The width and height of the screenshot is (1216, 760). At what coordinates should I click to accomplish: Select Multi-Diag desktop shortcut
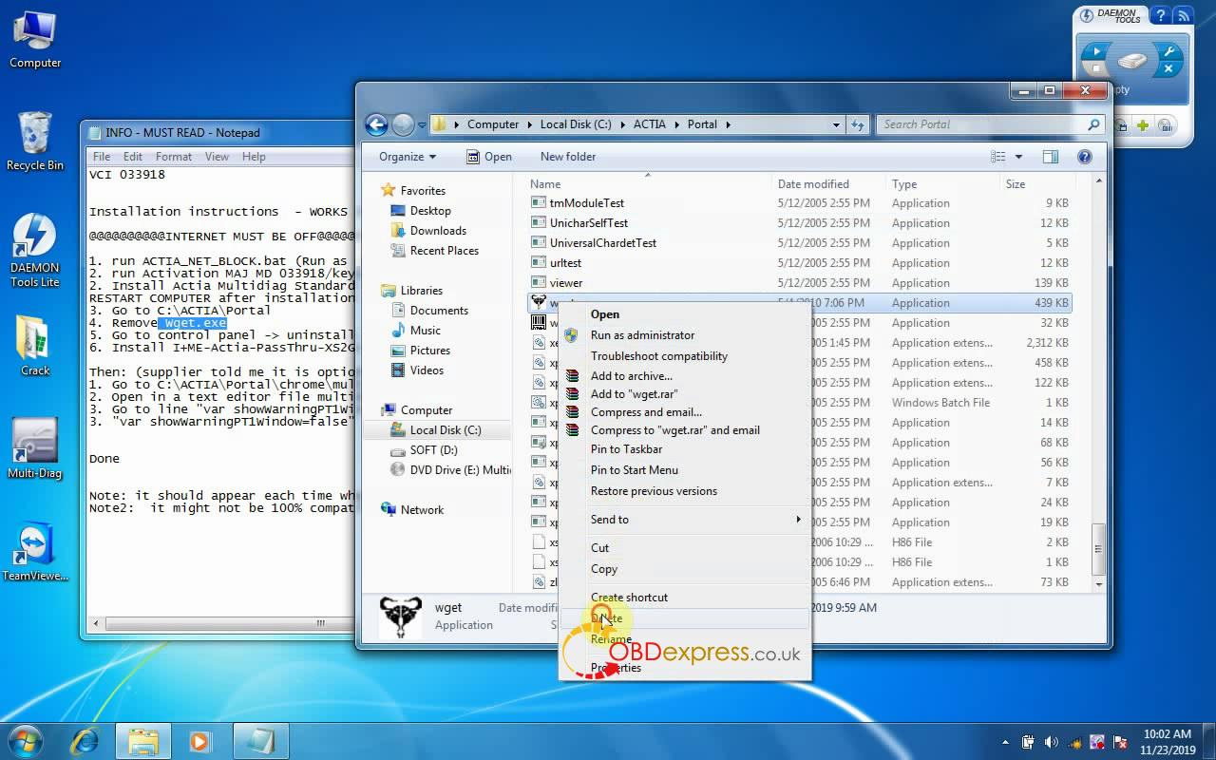tap(35, 446)
